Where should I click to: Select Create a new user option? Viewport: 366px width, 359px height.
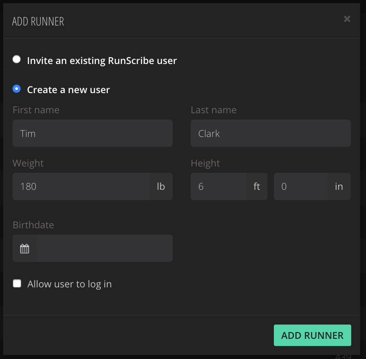coord(17,89)
